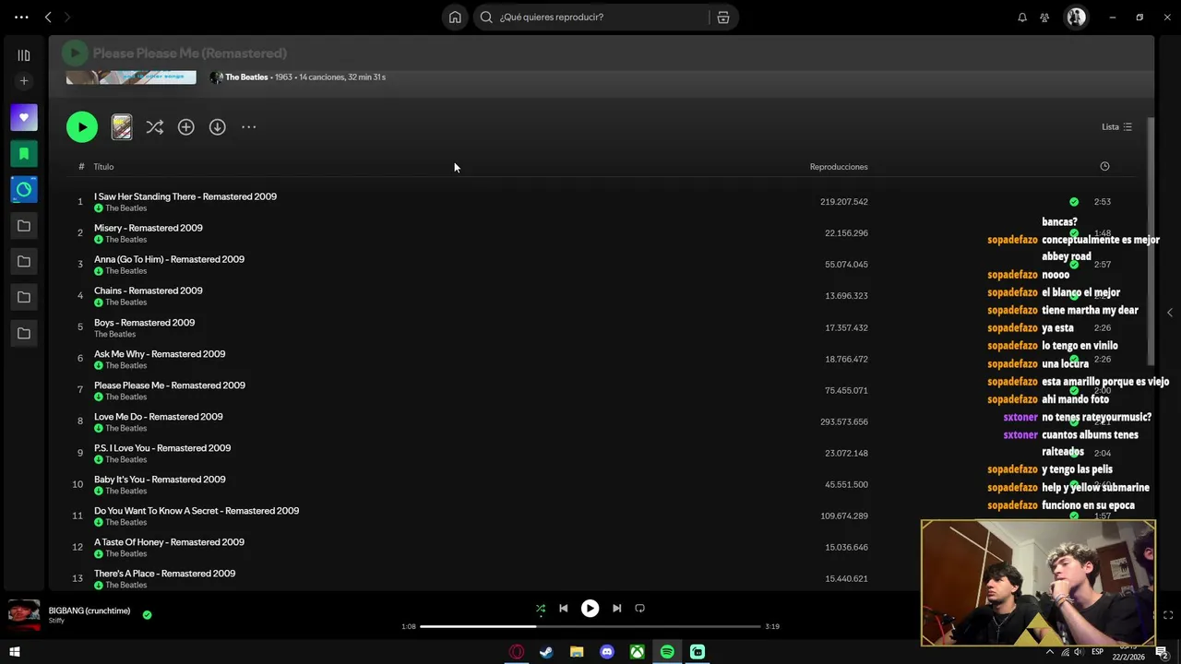Sort by Reproducciones column header
Viewport: 1181px width, 664px height.
[839, 167]
